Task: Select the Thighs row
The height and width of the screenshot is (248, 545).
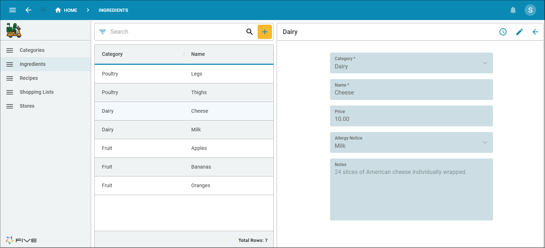Action: (184, 93)
